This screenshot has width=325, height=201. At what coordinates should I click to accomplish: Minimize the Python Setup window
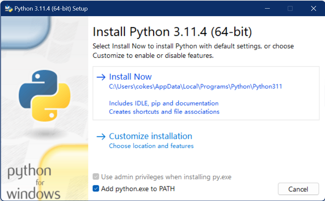[268, 9]
